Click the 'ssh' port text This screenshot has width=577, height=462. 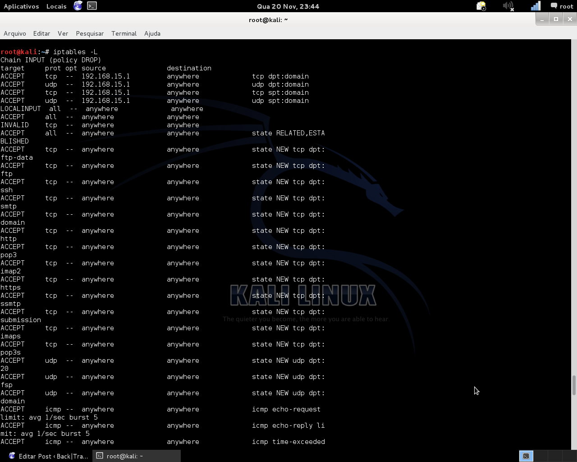6,190
